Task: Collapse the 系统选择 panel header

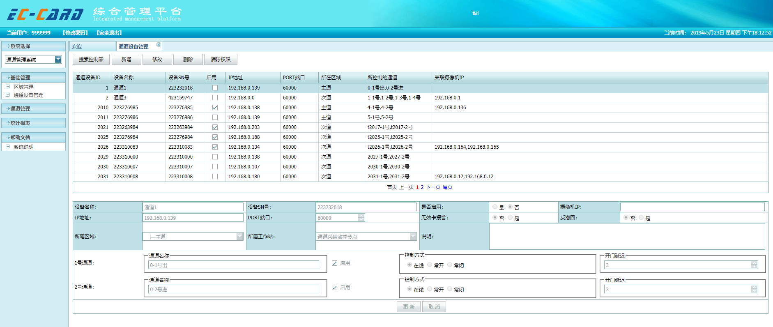Action: click(33, 46)
